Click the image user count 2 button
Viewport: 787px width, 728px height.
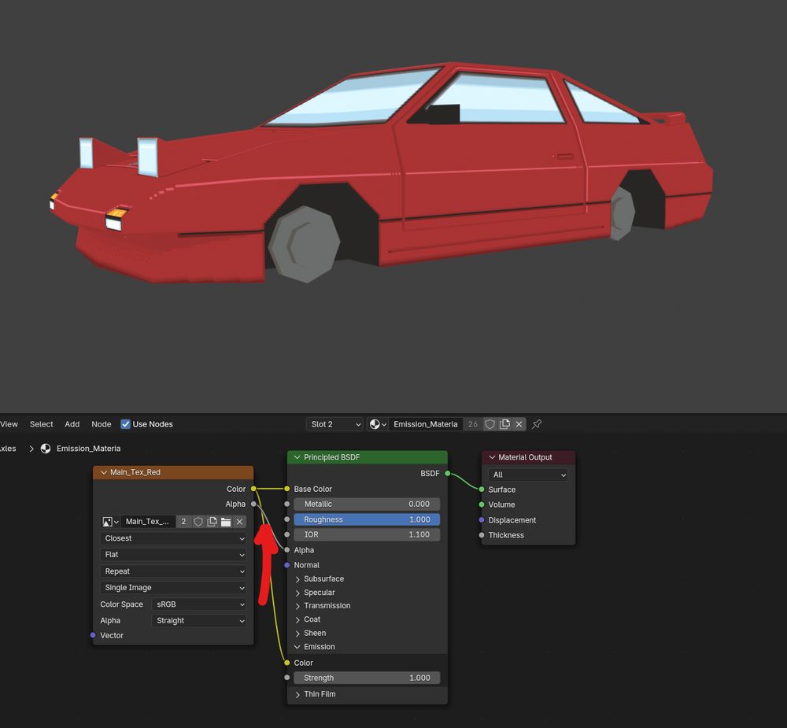[183, 522]
